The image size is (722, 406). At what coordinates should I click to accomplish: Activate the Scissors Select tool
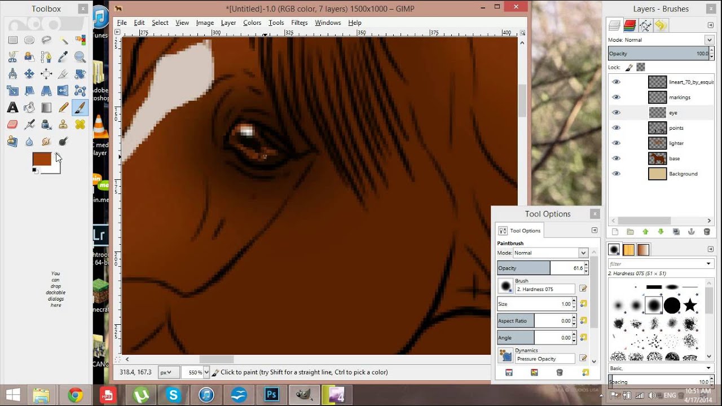[x=12, y=57]
